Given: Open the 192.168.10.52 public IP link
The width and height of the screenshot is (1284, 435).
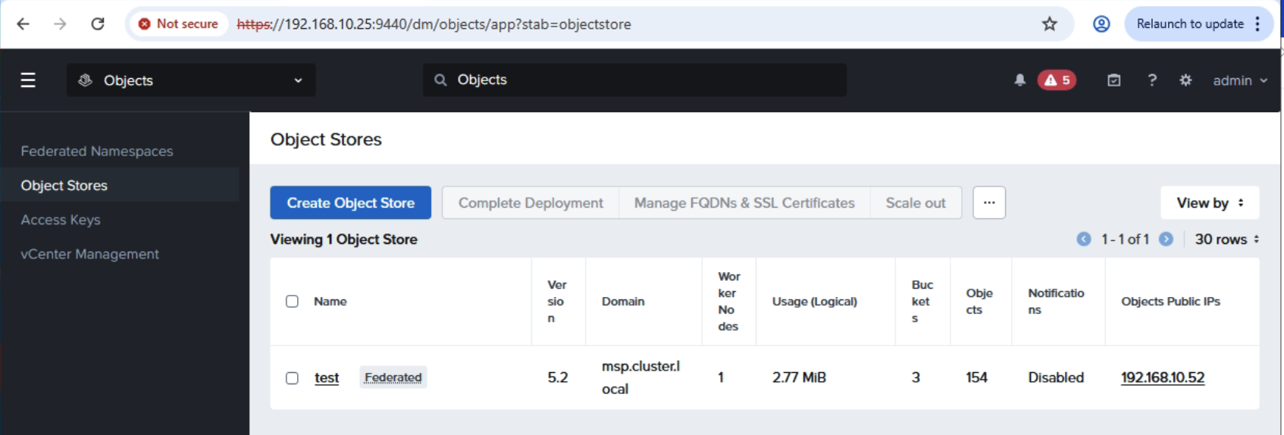Looking at the screenshot, I should (x=1162, y=378).
